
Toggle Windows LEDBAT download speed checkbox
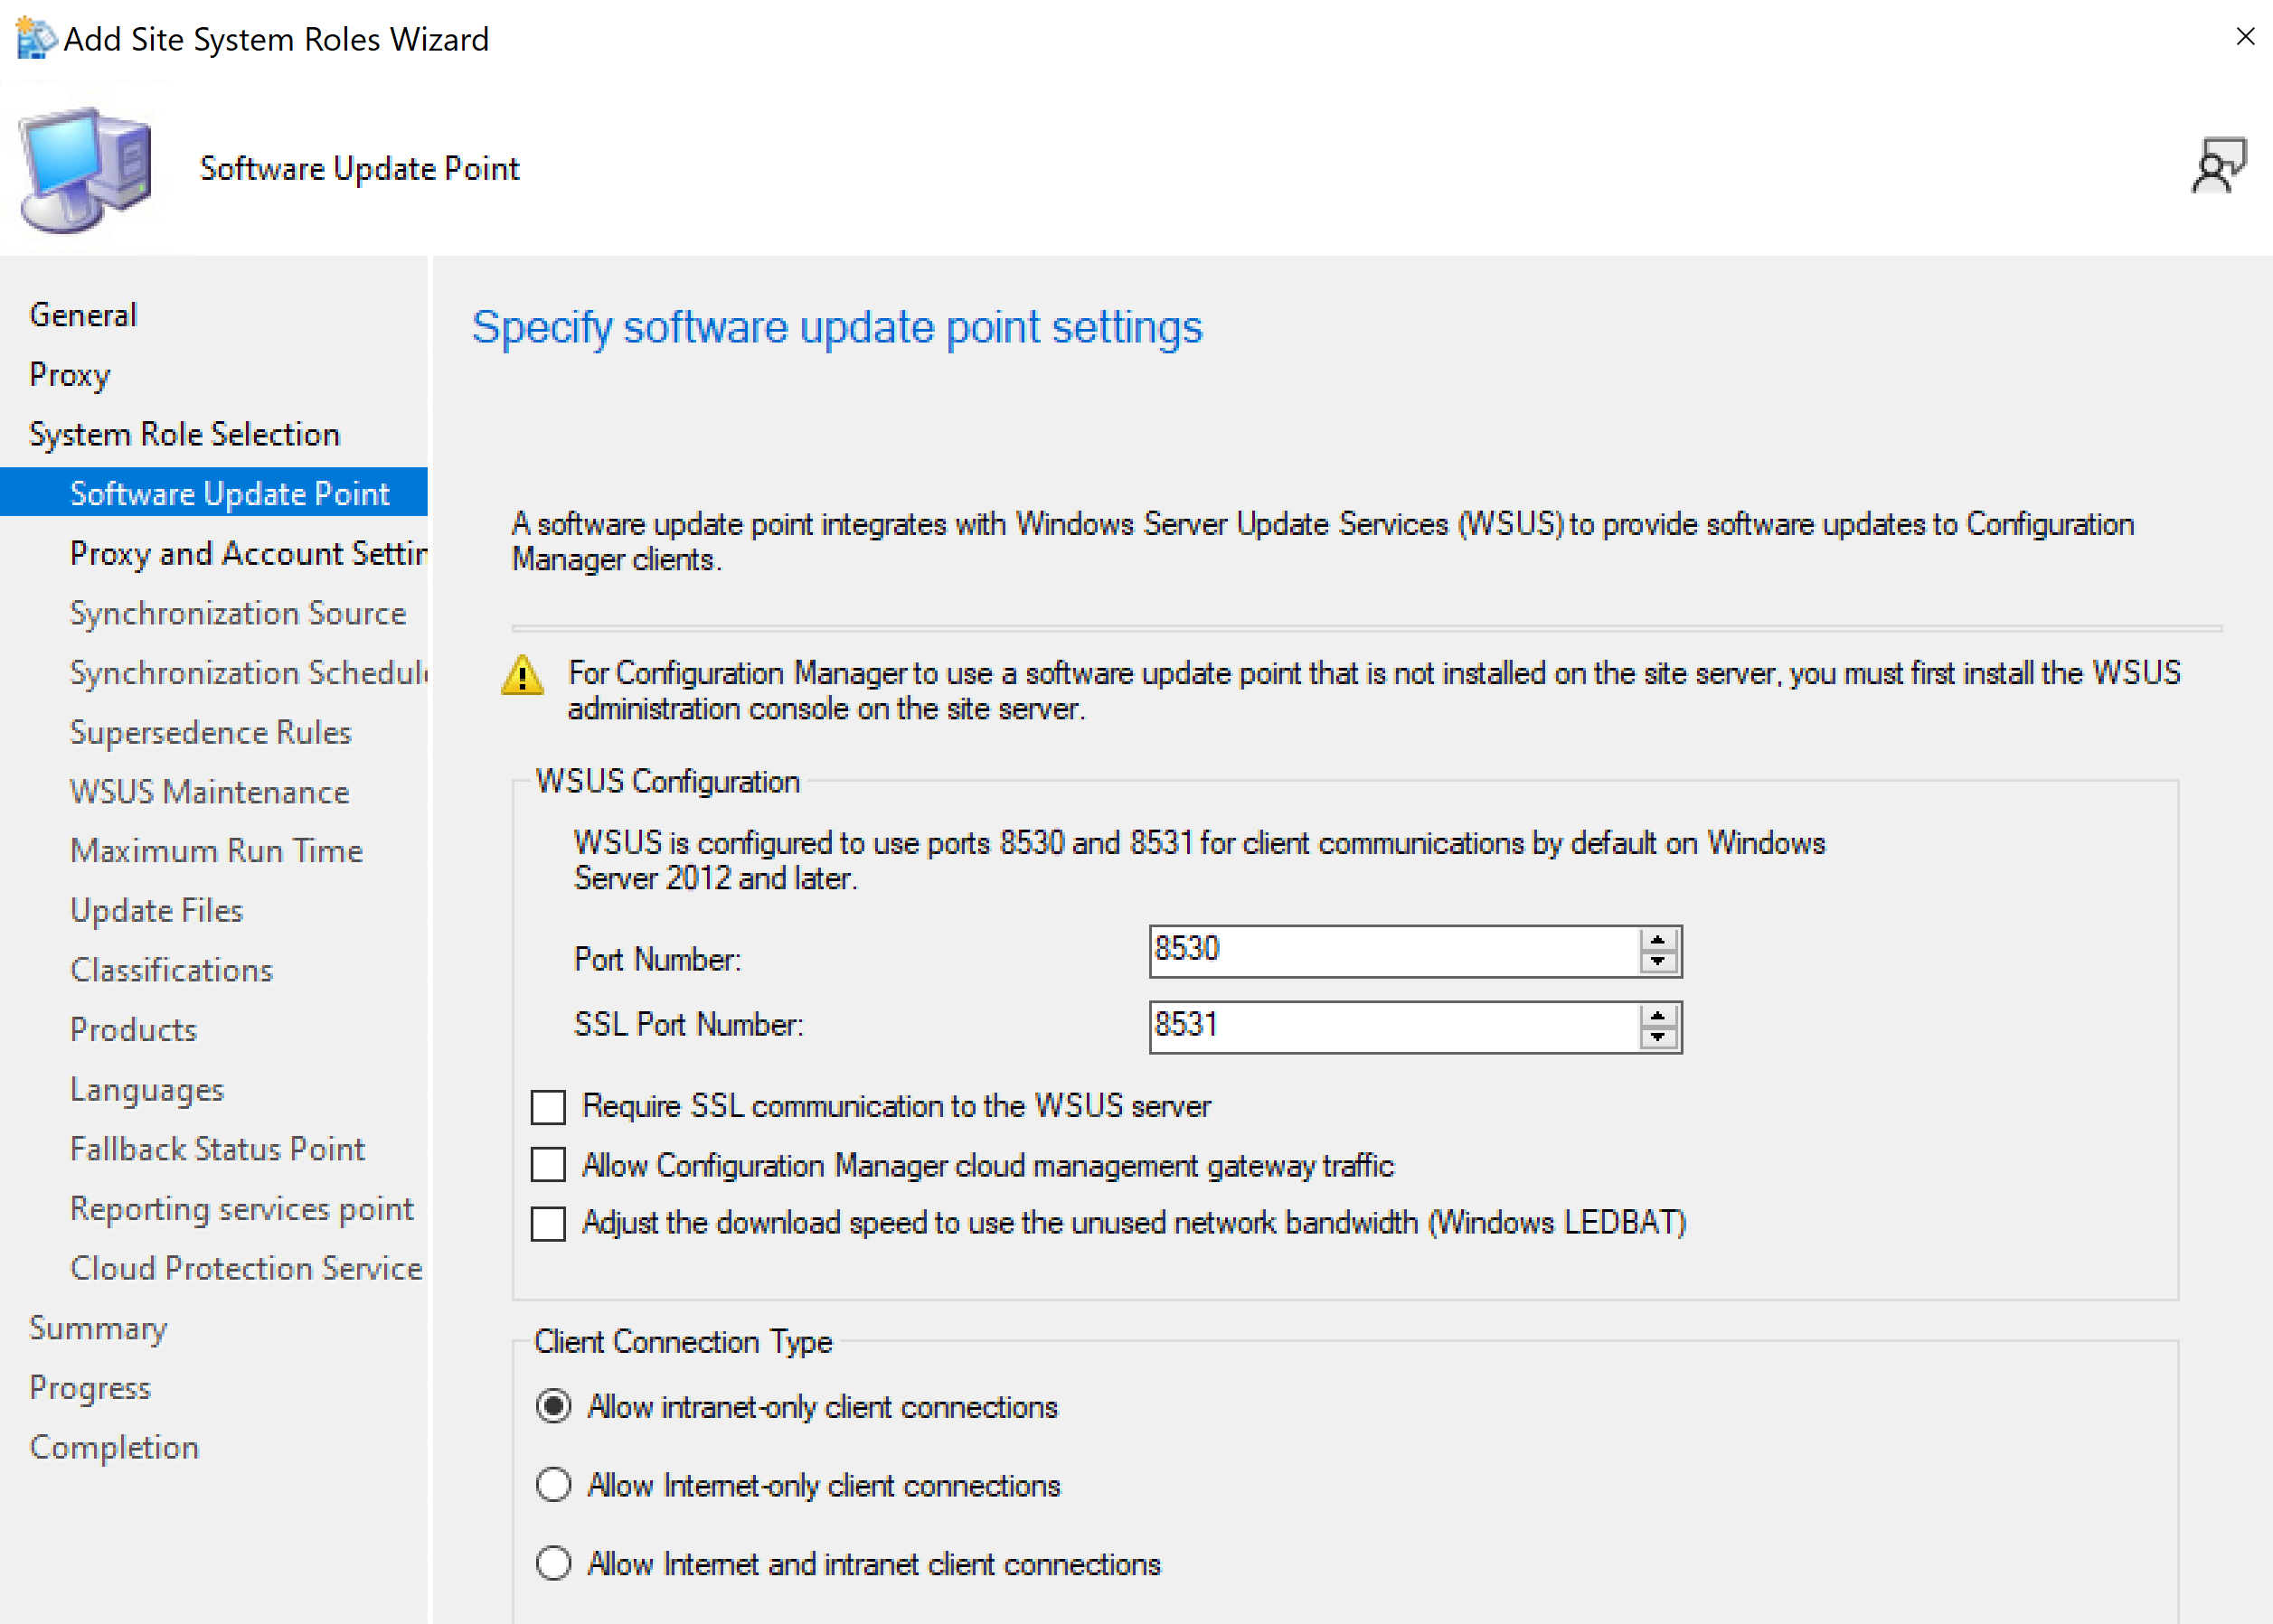click(x=548, y=1223)
